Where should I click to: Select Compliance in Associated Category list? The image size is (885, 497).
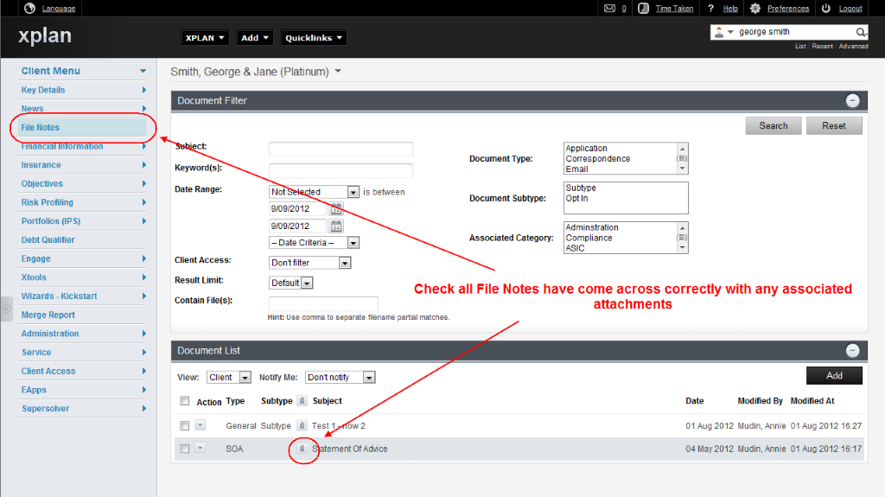pyautogui.click(x=589, y=238)
